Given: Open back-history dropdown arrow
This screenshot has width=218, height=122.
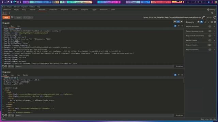Looking at the screenshot, I should [x=27, y=17].
